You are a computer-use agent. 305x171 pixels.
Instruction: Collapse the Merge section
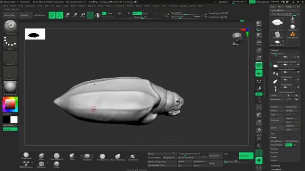[274, 137]
